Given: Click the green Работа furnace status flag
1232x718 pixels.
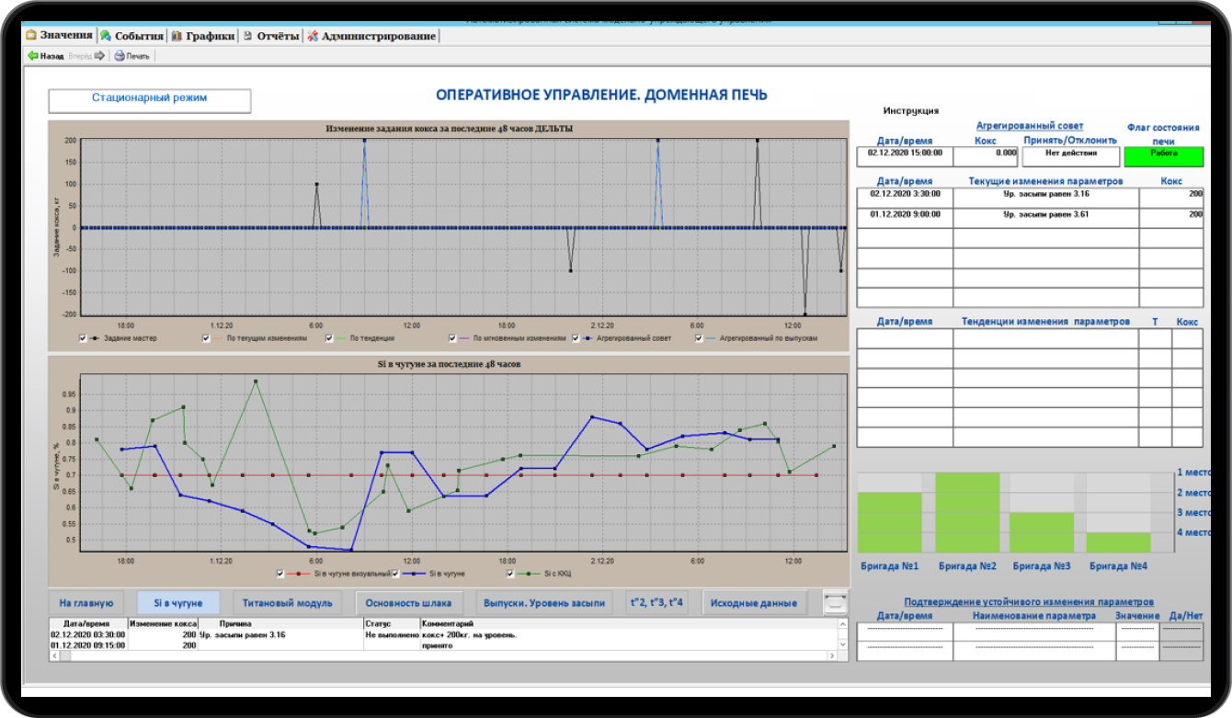Looking at the screenshot, I should 1162,156.
